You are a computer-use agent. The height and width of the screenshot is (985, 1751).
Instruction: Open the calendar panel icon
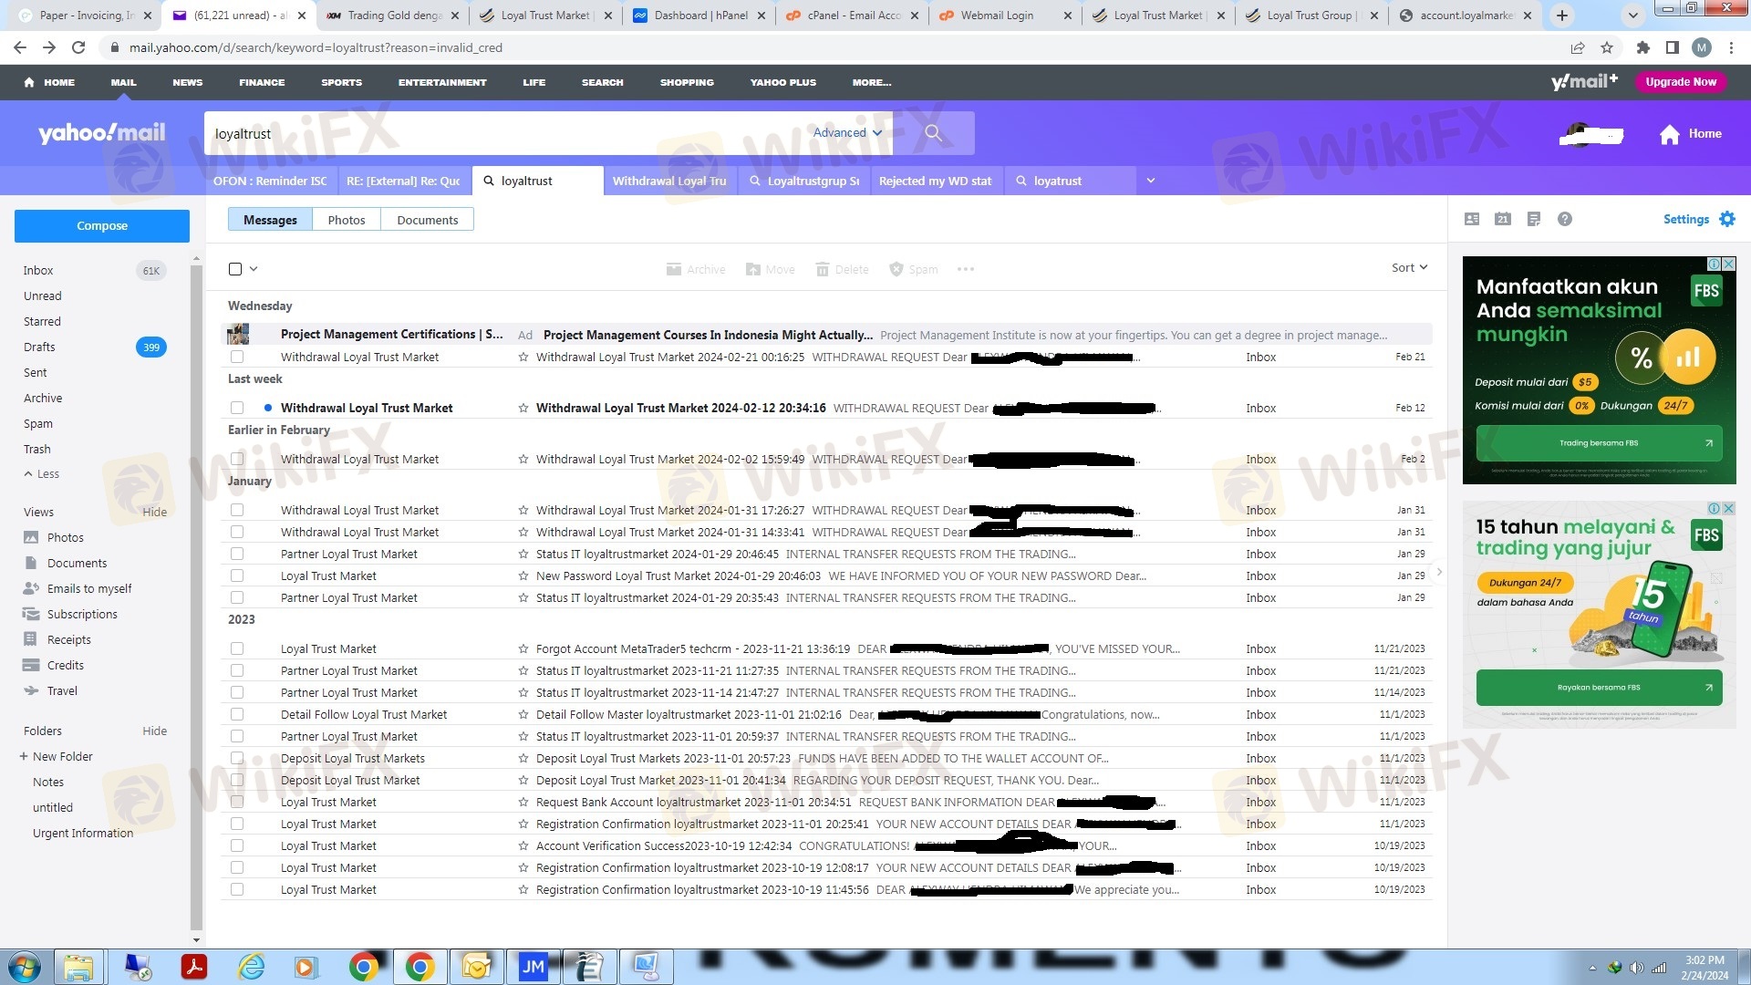(x=1502, y=219)
